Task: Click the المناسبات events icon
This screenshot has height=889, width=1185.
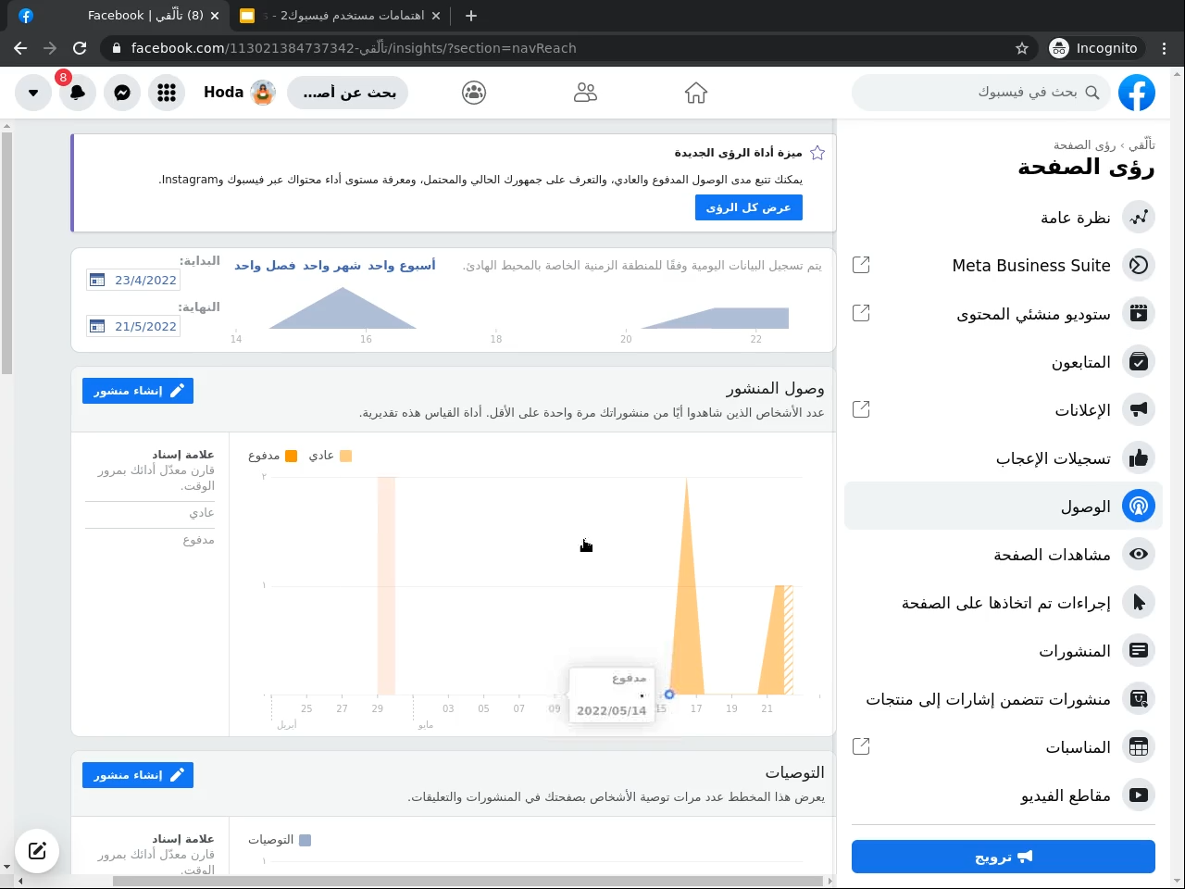Action: tap(1139, 747)
